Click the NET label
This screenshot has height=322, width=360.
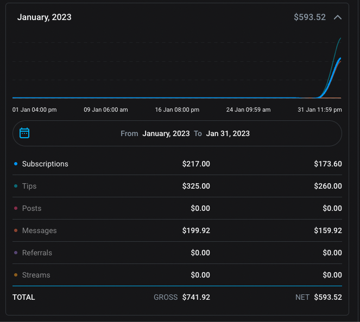tap(302, 297)
